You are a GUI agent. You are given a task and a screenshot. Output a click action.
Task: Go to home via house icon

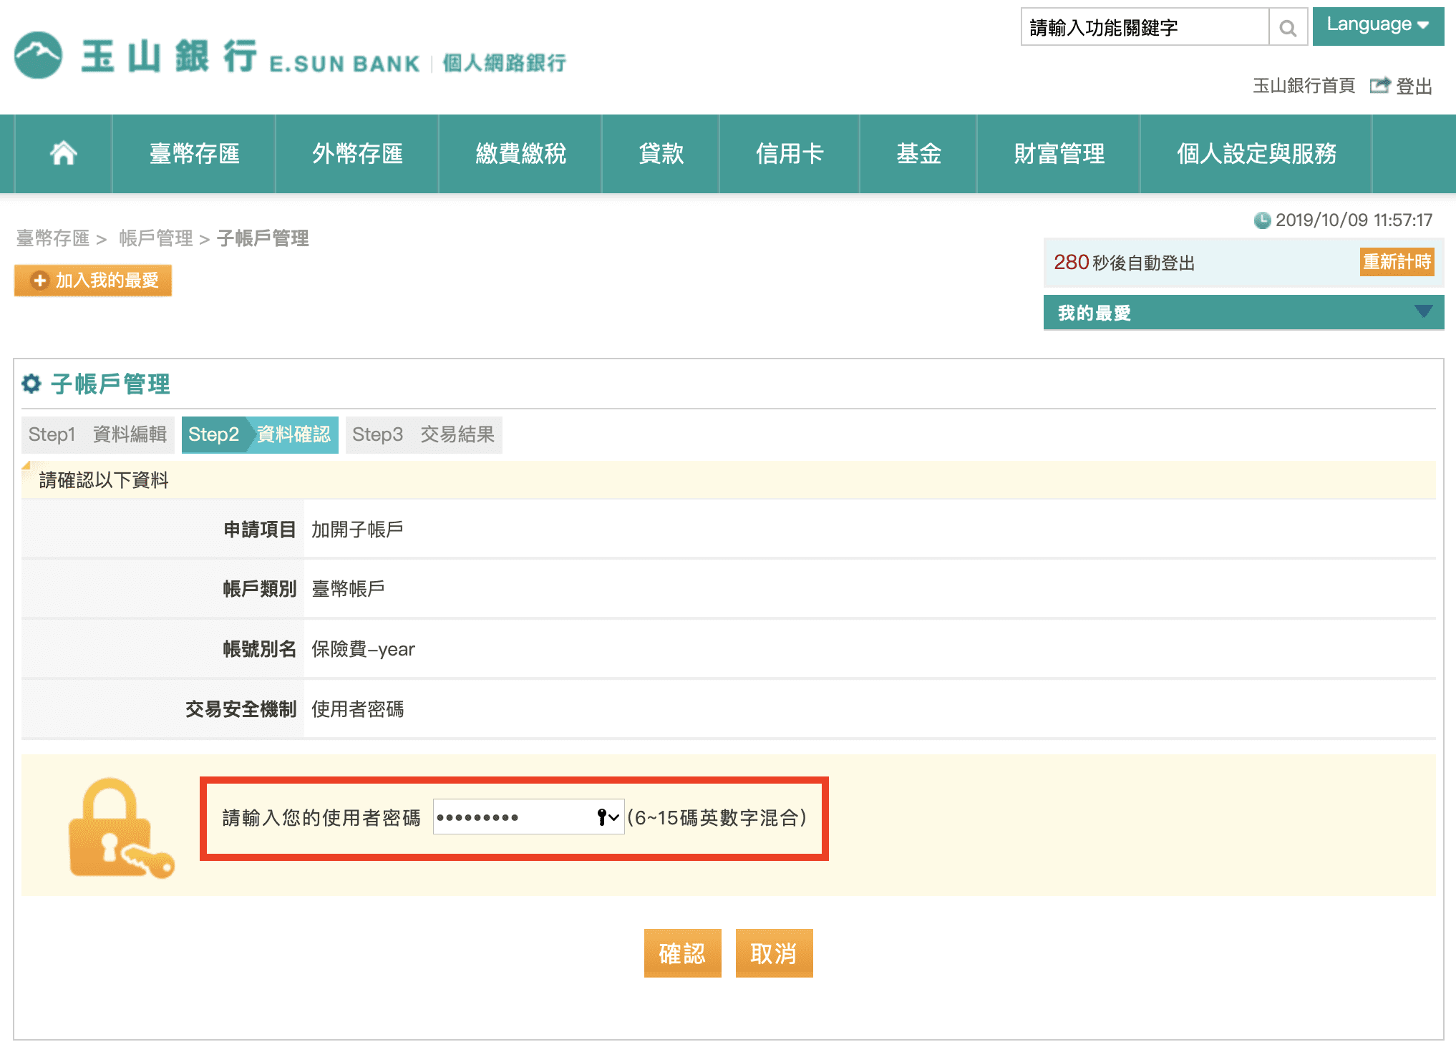(x=63, y=153)
